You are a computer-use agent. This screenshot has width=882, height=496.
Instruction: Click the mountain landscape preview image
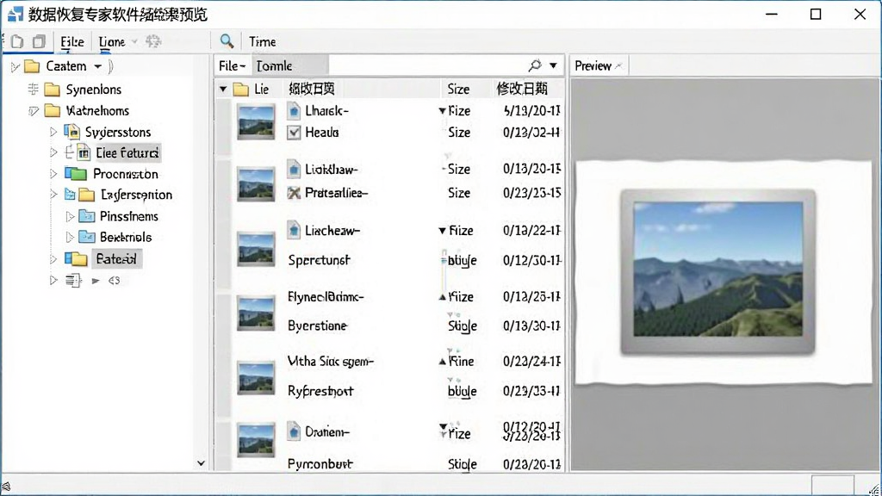[717, 270]
